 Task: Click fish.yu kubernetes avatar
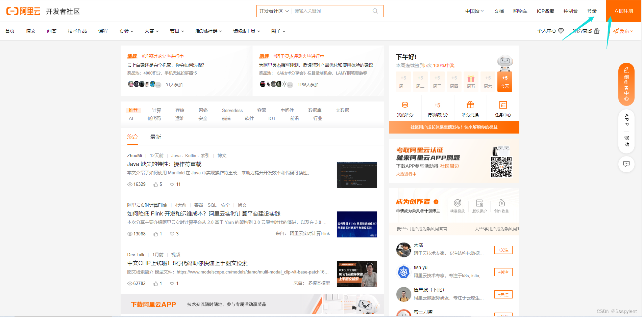point(403,272)
